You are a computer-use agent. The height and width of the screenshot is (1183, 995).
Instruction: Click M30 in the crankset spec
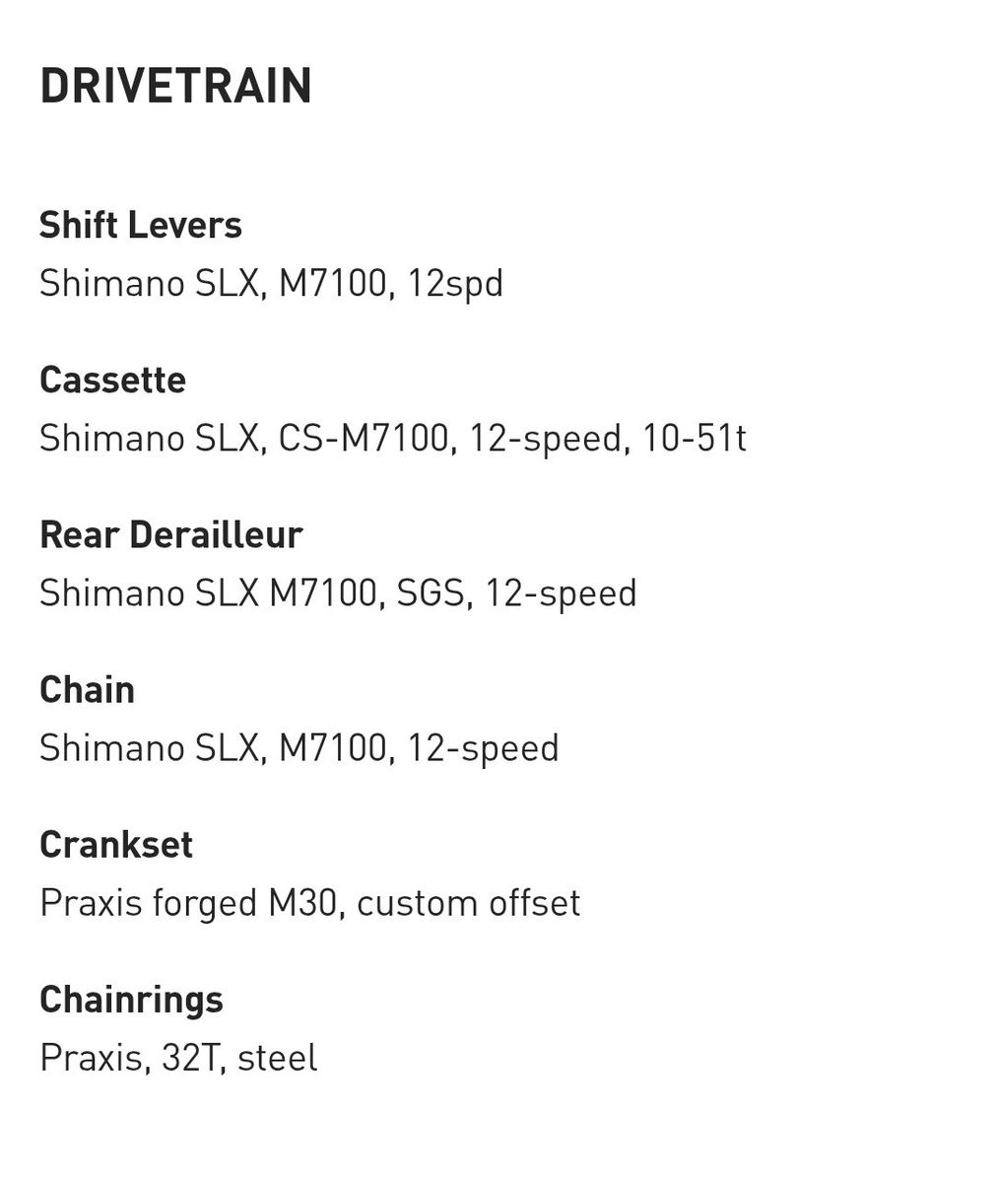(x=305, y=903)
